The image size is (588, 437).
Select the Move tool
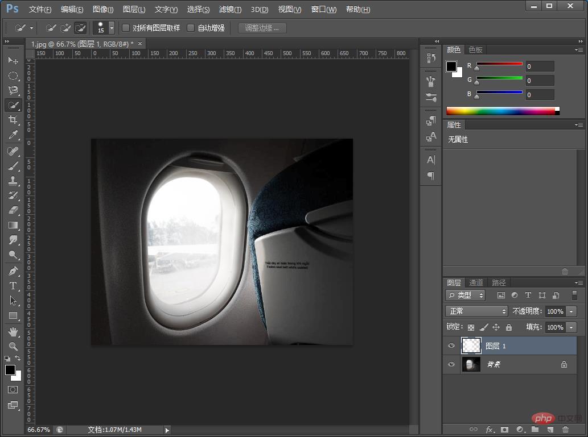pyautogui.click(x=13, y=60)
